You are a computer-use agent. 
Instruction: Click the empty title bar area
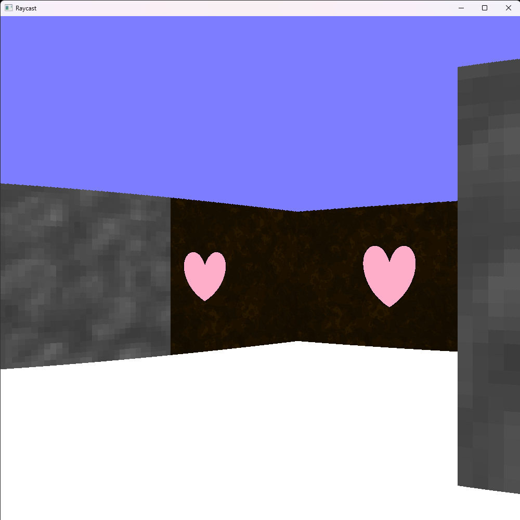(x=234, y=8)
